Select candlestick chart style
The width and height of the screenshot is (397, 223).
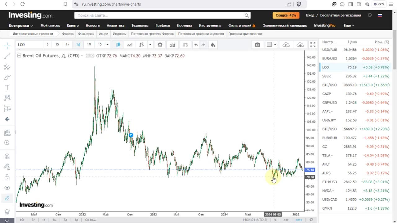click(118, 45)
